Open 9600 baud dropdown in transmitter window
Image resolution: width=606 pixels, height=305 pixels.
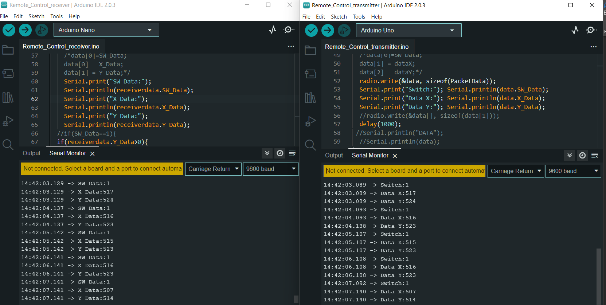[573, 171]
